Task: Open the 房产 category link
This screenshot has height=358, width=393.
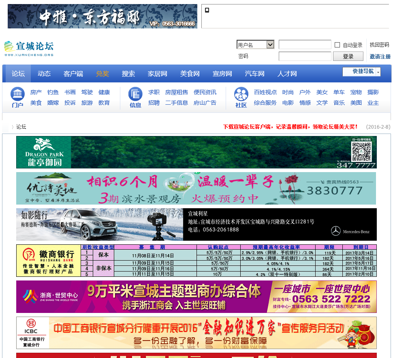Action: (36, 92)
